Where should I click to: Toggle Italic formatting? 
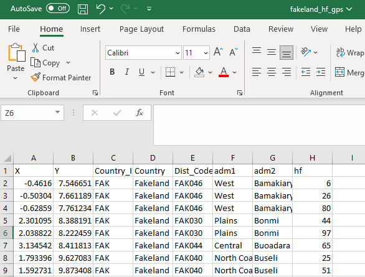pyautogui.click(x=127, y=72)
